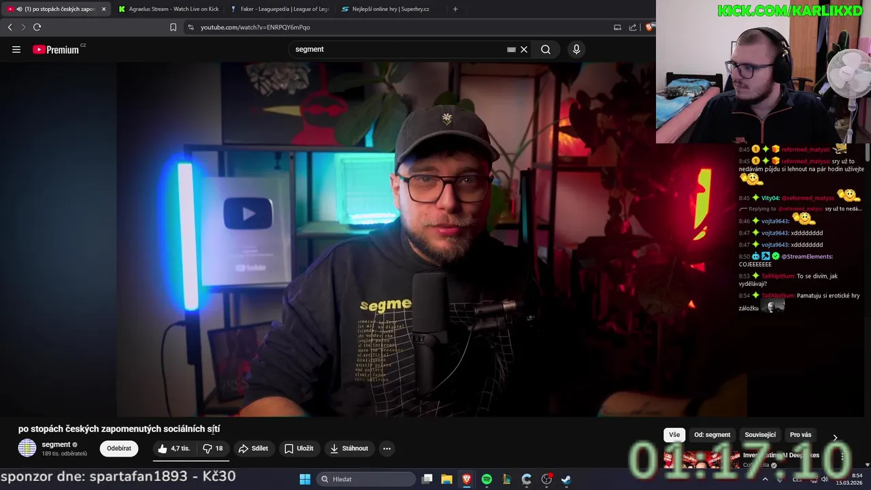The height and width of the screenshot is (490, 871).
Task: Download video with Stáhnout button
Action: 349,448
